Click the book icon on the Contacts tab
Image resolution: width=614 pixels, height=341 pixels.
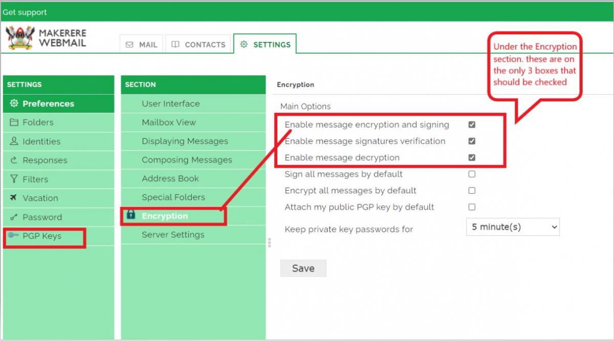coord(175,44)
